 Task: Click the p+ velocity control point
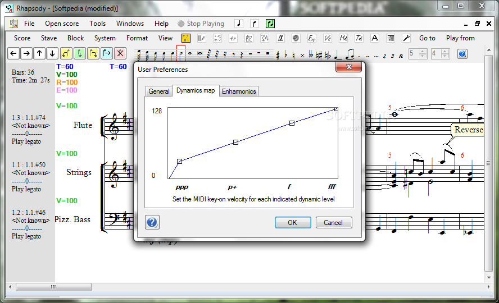[236, 143]
